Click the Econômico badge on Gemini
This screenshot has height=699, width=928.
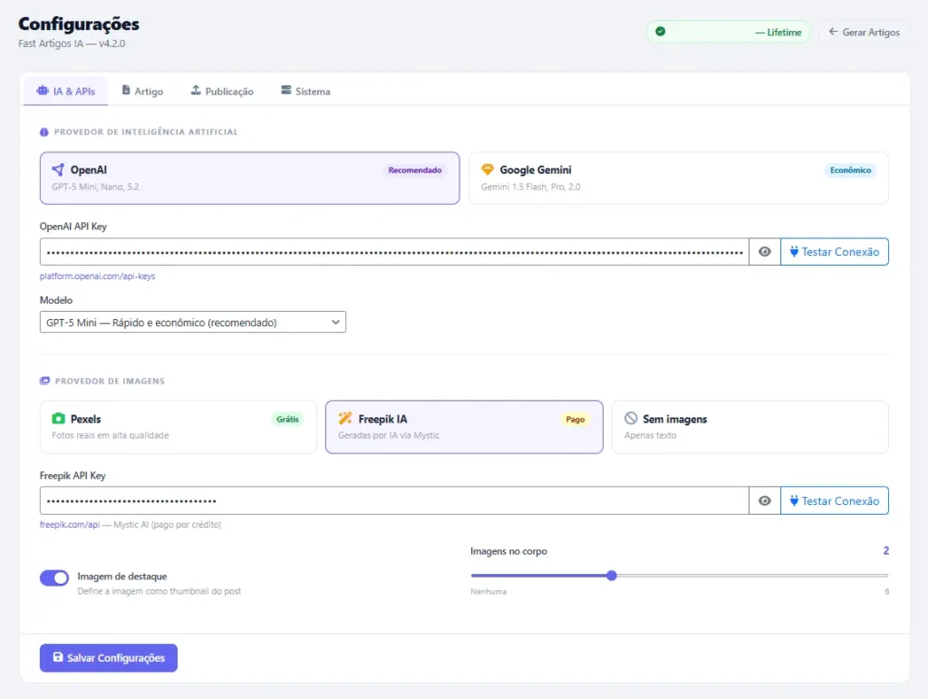click(850, 170)
